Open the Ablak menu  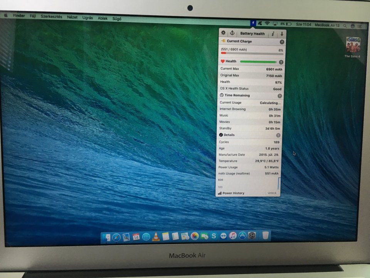pyautogui.click(x=103, y=18)
